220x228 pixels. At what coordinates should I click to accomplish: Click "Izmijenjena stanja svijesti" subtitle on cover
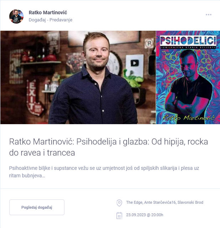point(188,47)
